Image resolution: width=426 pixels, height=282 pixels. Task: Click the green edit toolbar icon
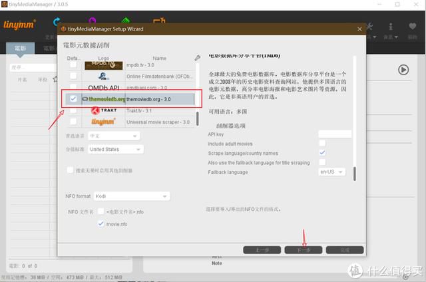click(126, 21)
